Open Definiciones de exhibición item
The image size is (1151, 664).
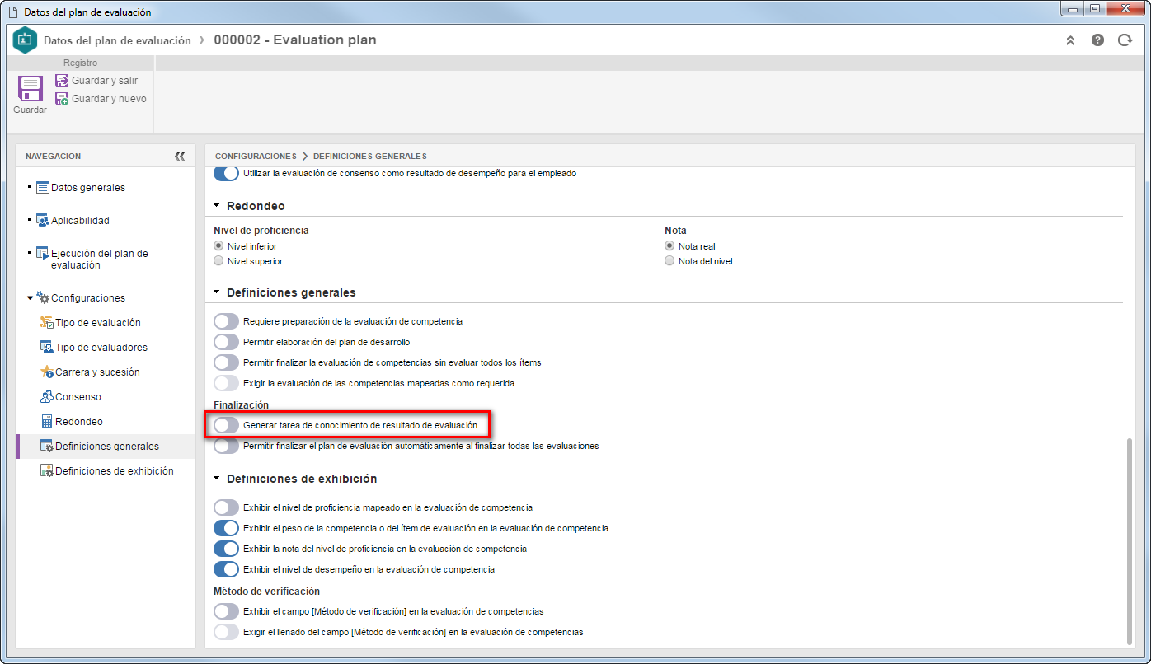115,471
